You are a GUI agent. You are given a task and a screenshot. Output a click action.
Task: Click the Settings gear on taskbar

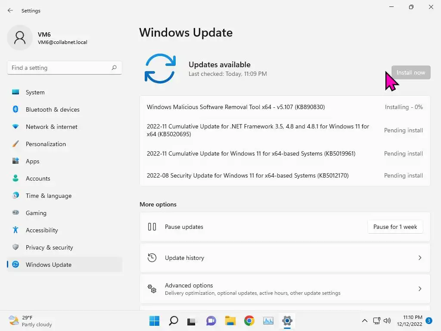click(x=287, y=321)
